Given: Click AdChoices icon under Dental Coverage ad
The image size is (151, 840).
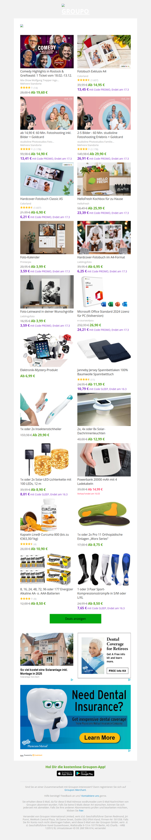Looking at the screenshot, I should coord(129,680).
